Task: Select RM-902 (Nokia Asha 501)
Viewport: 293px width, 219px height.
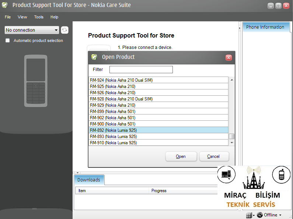Action: 158,118
